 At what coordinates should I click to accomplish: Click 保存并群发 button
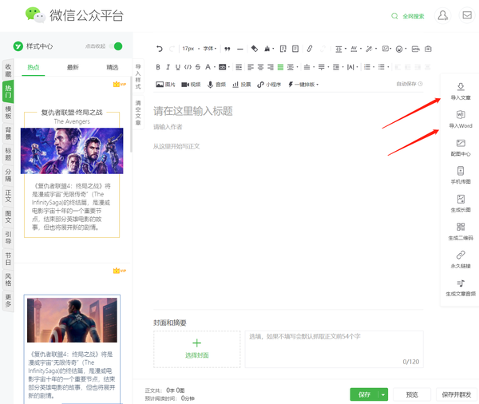tap(457, 394)
